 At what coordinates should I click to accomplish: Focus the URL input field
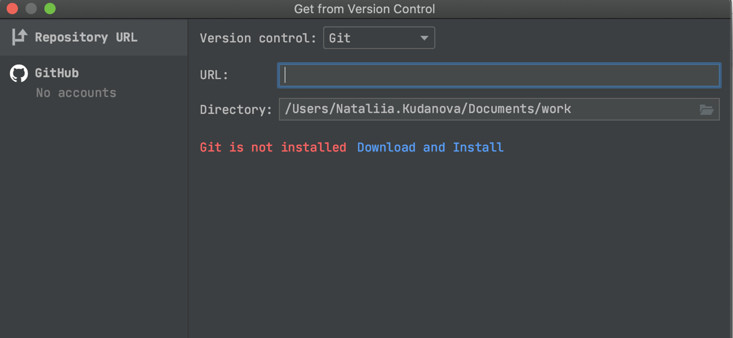coord(499,75)
